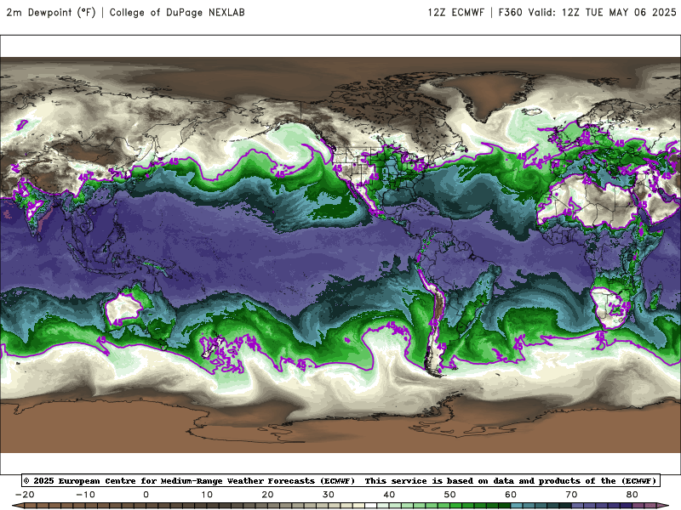
Task: Click the "80" color scale label
Action: coord(632,495)
